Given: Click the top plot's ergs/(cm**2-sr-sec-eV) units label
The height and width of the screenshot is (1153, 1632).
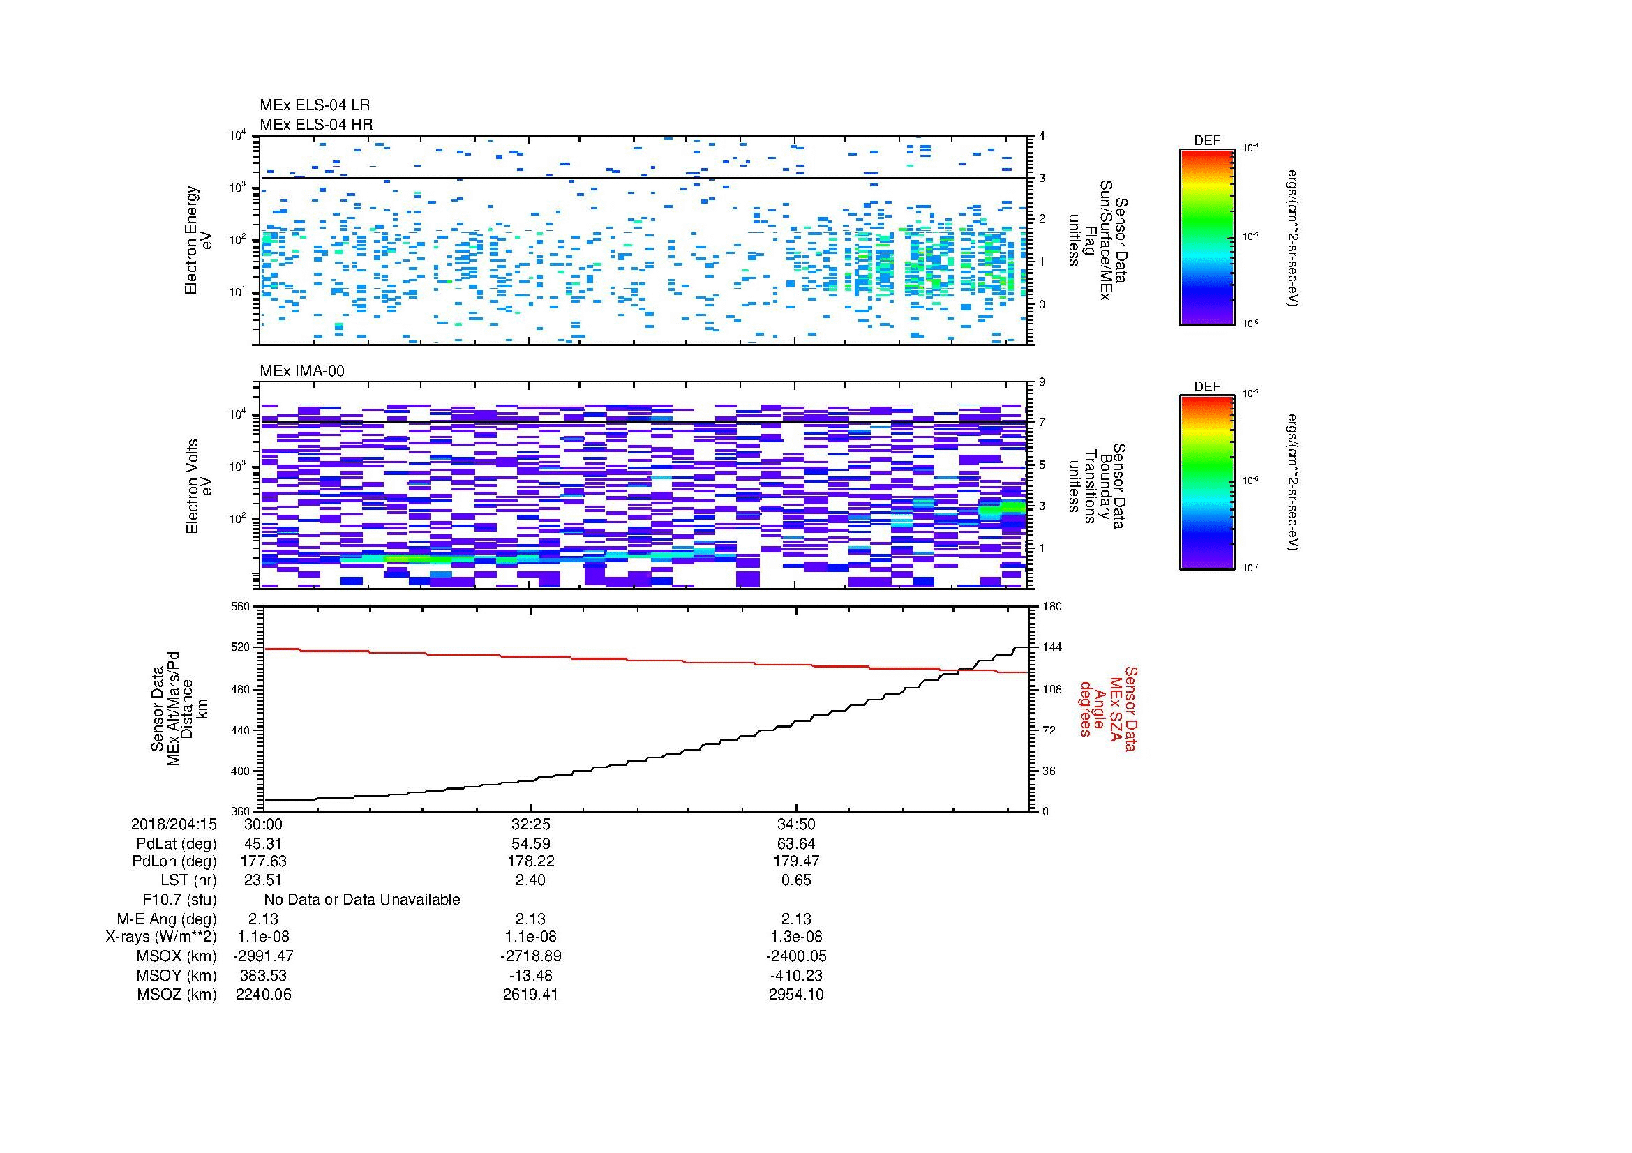Looking at the screenshot, I should coord(1292,237).
